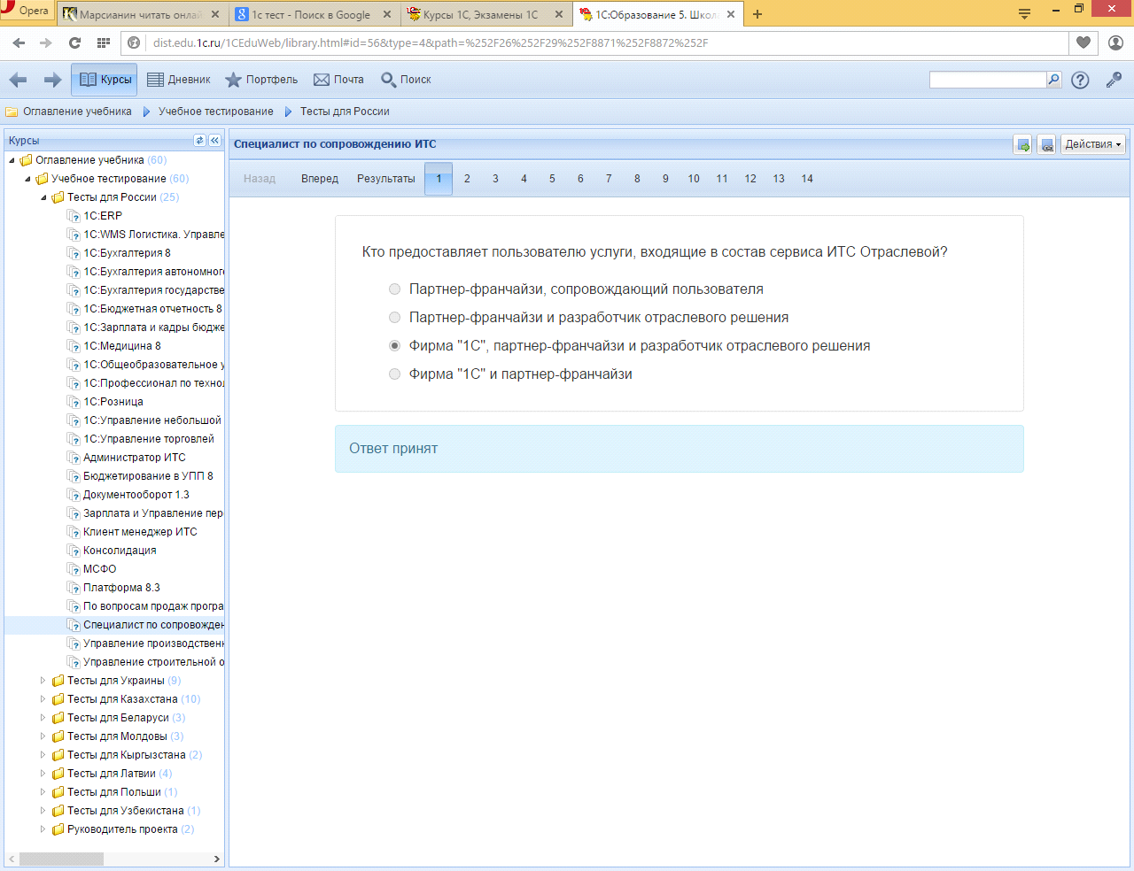Open the Почта section
The height and width of the screenshot is (871, 1134).
coord(338,80)
